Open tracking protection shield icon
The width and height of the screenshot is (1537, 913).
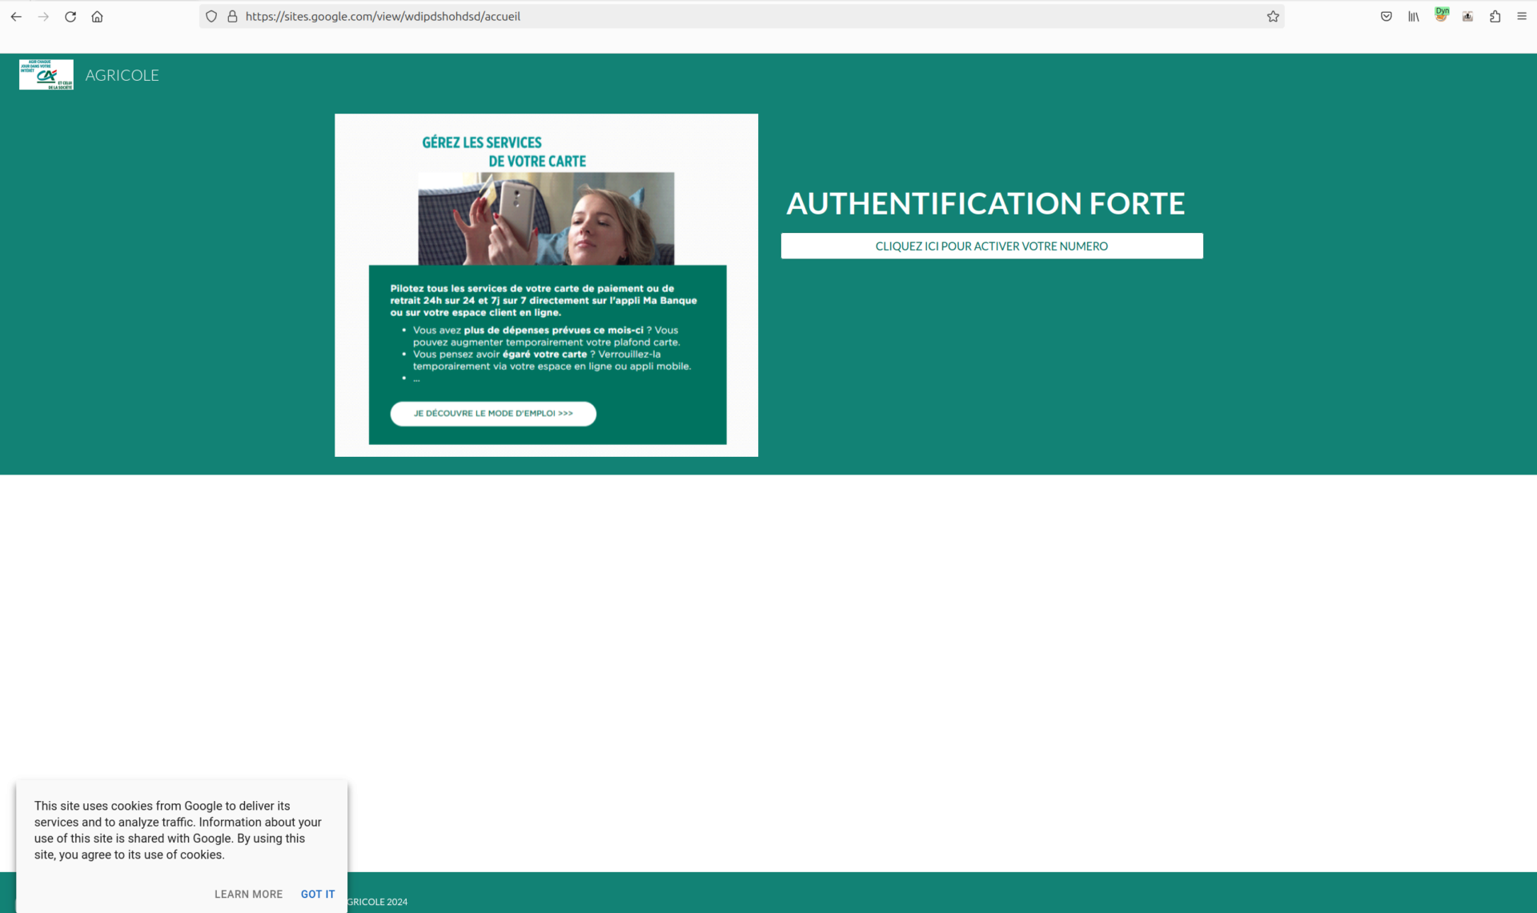coord(211,16)
